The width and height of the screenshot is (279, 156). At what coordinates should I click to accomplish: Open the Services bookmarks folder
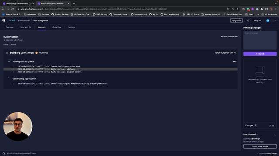click(x=44, y=14)
